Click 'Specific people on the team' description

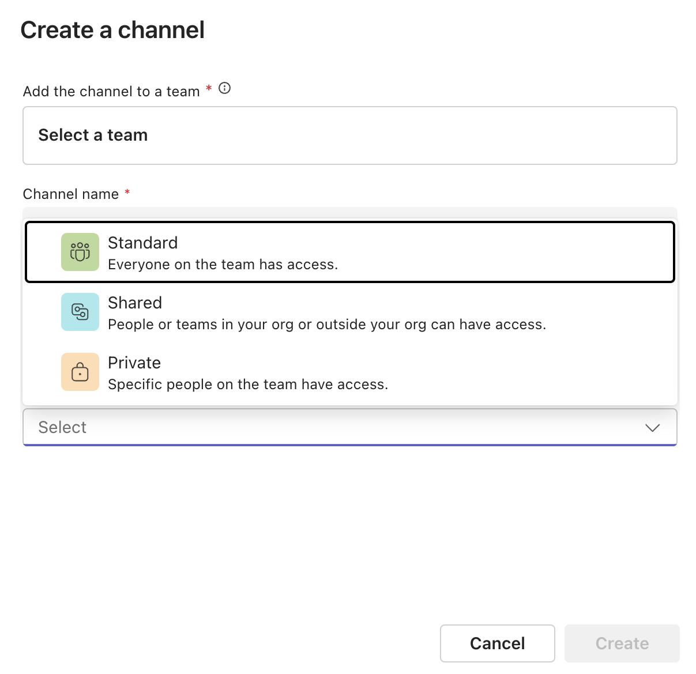pyautogui.click(x=248, y=385)
